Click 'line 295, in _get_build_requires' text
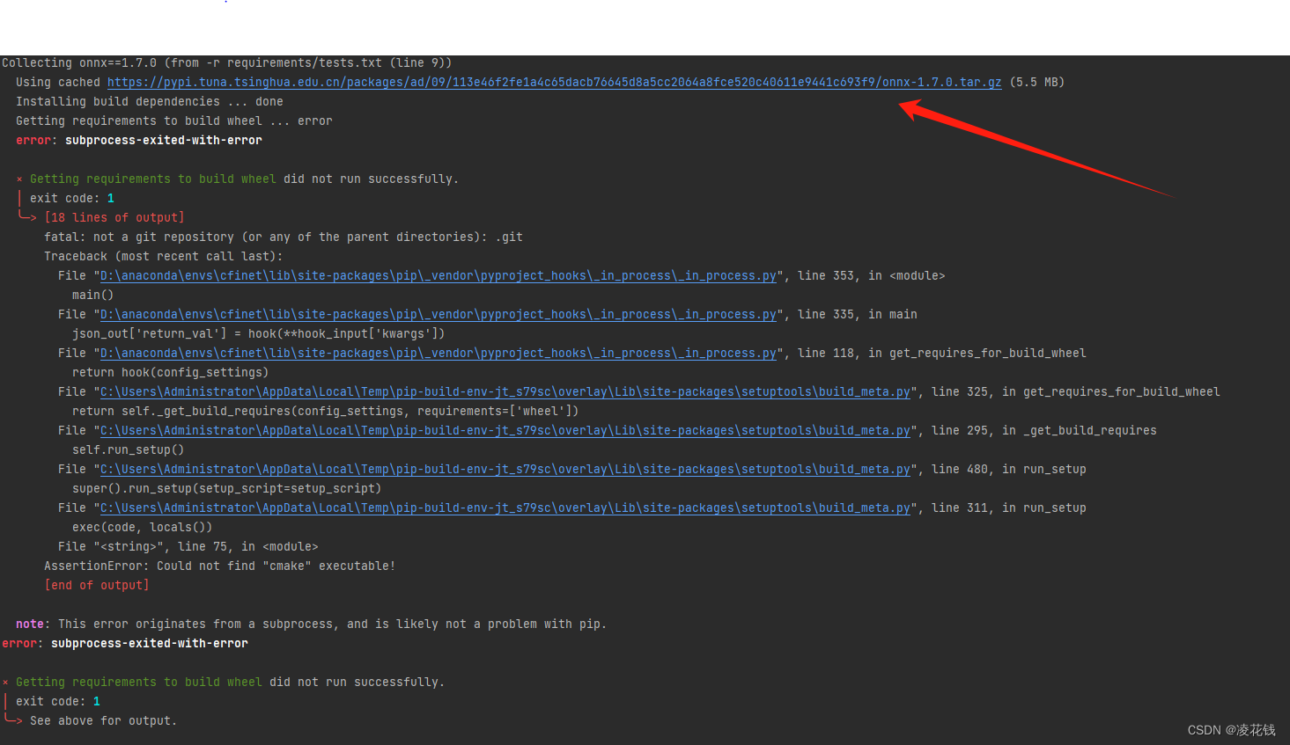This screenshot has width=1290, height=745. pos(1044,430)
